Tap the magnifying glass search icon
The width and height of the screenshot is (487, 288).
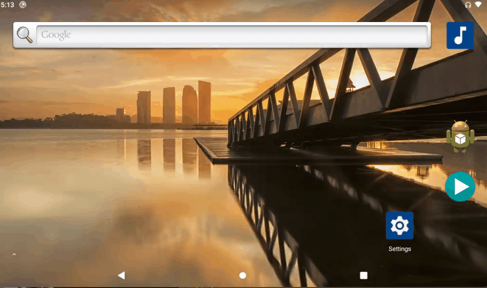click(x=25, y=35)
